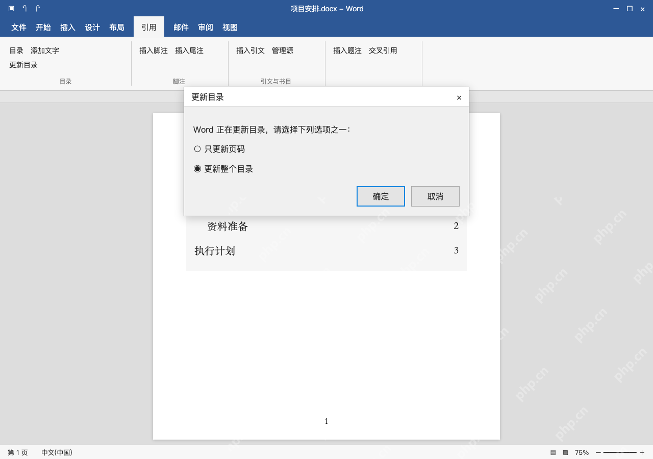
Task: Click 插入题注 in the ribbon
Action: point(347,50)
